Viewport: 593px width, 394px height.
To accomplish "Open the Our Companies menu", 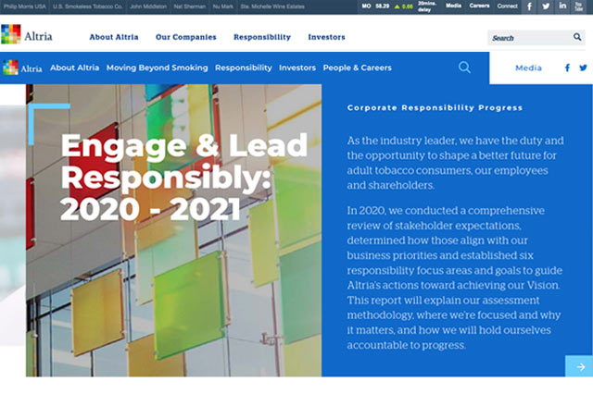I will tap(186, 37).
